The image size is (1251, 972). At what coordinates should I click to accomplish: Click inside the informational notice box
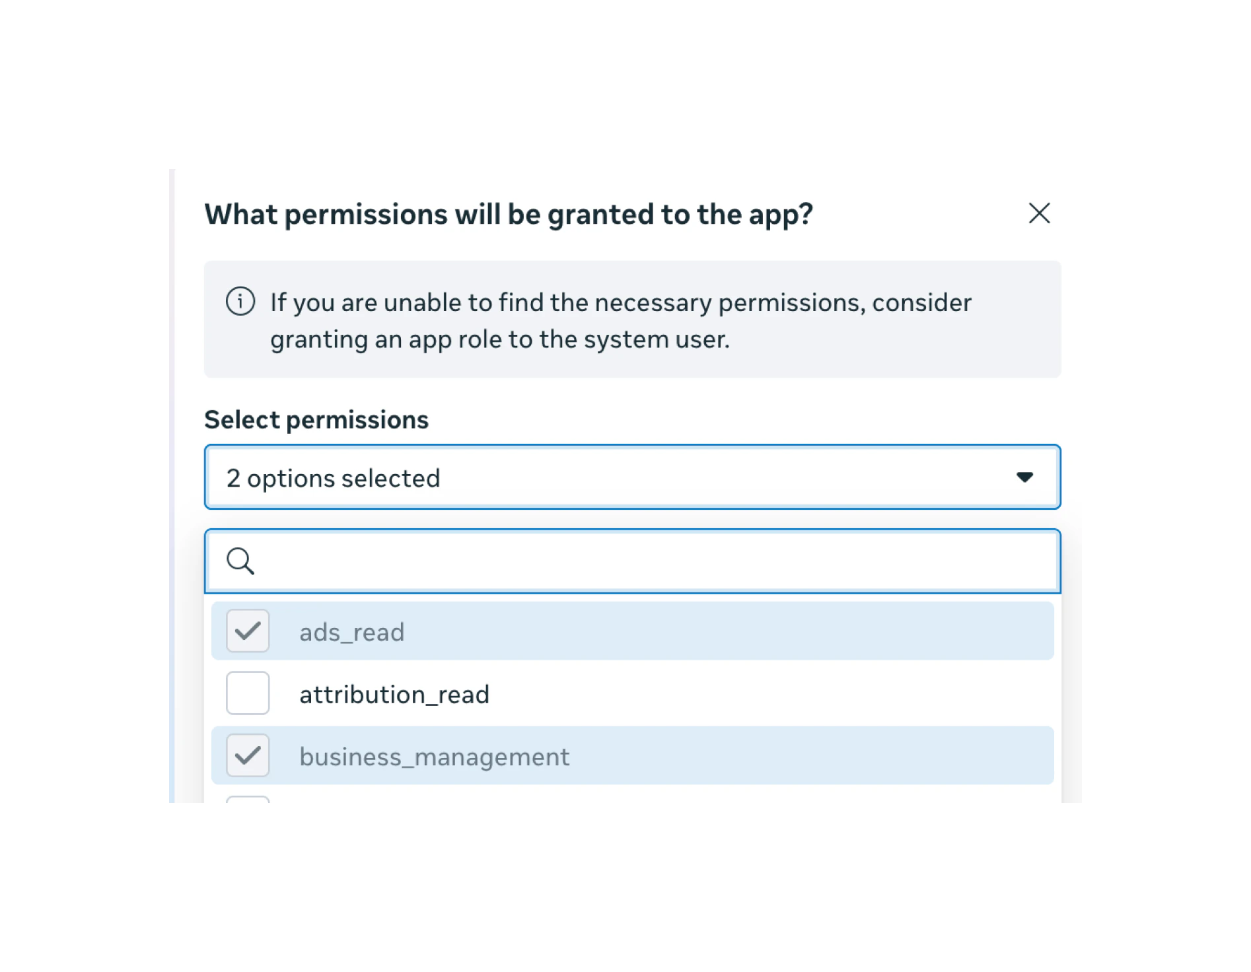point(633,320)
